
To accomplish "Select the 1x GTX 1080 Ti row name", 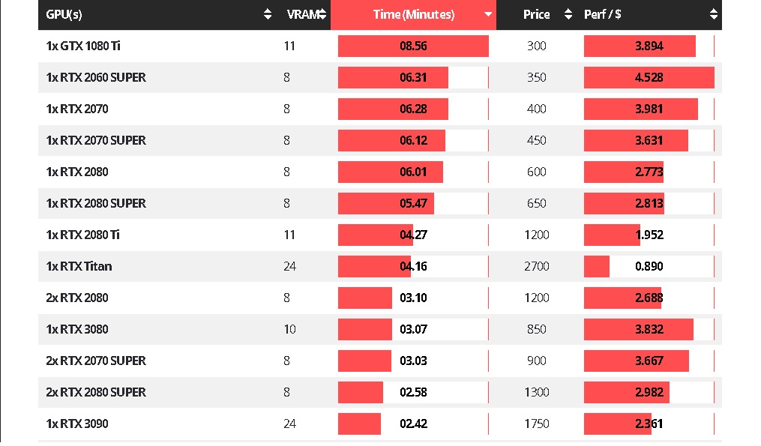I will [x=83, y=46].
